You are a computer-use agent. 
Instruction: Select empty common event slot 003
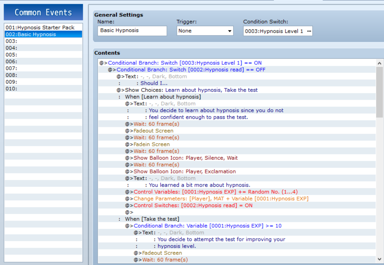pyautogui.click(x=43, y=41)
